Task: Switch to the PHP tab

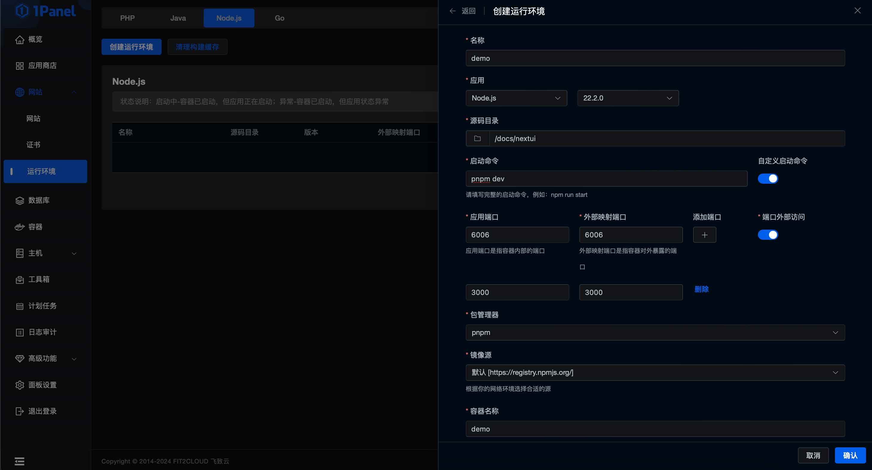Action: point(127,18)
